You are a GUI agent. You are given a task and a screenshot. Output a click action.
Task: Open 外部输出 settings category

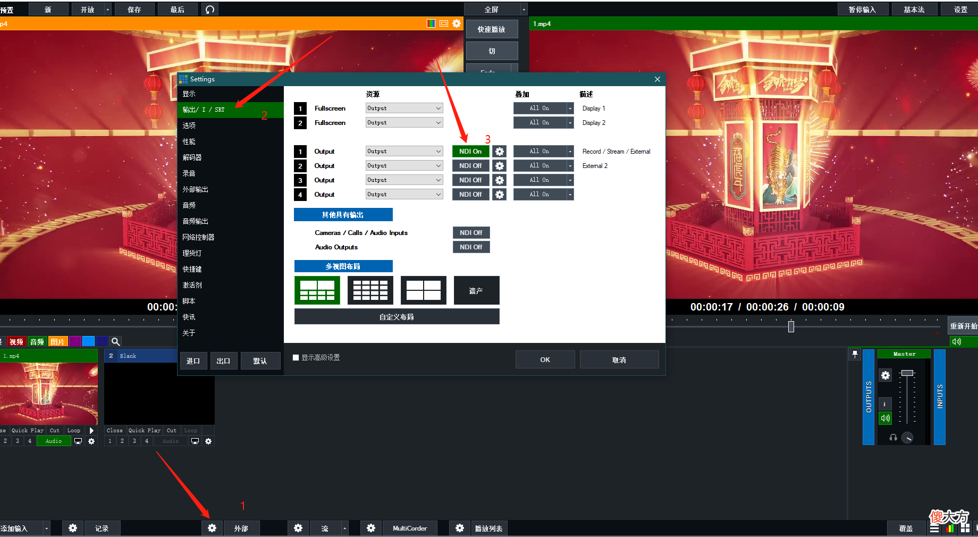[x=230, y=189]
